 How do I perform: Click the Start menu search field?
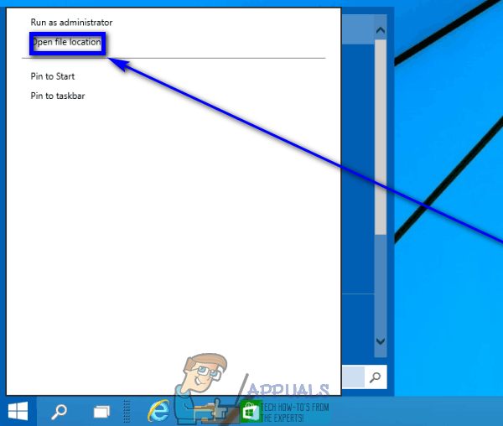[x=353, y=377]
